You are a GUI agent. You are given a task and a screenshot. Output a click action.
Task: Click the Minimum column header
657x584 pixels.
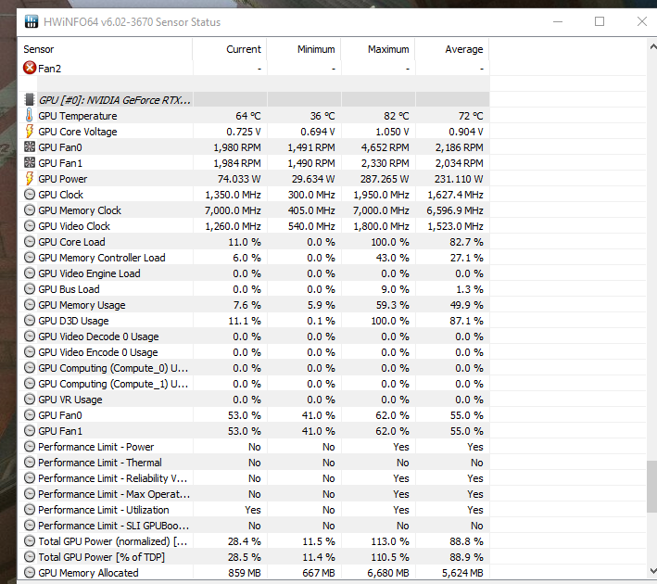(304, 49)
